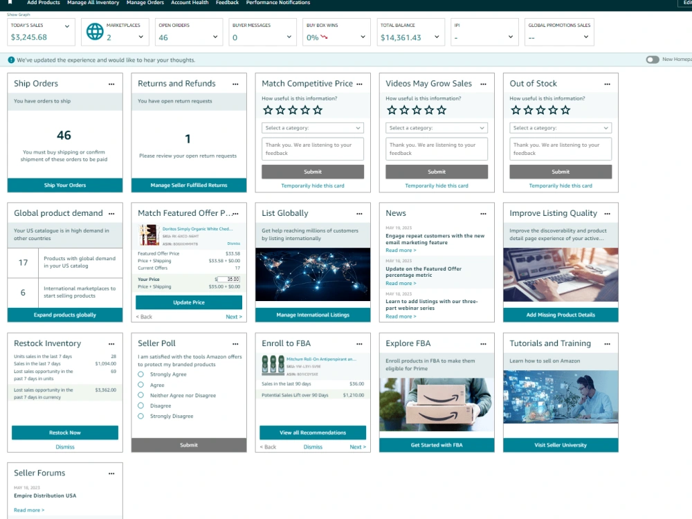Expand the Global Promotions Sales dropdown
This screenshot has width=692, height=519.
[x=586, y=37]
